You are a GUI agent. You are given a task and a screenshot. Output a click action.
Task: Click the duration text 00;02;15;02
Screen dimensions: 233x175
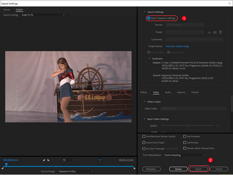coord(126,160)
